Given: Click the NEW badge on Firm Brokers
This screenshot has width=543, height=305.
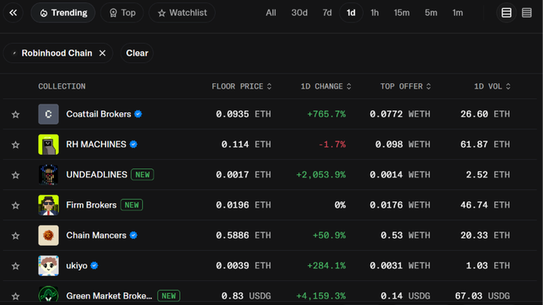Looking at the screenshot, I should pos(132,205).
